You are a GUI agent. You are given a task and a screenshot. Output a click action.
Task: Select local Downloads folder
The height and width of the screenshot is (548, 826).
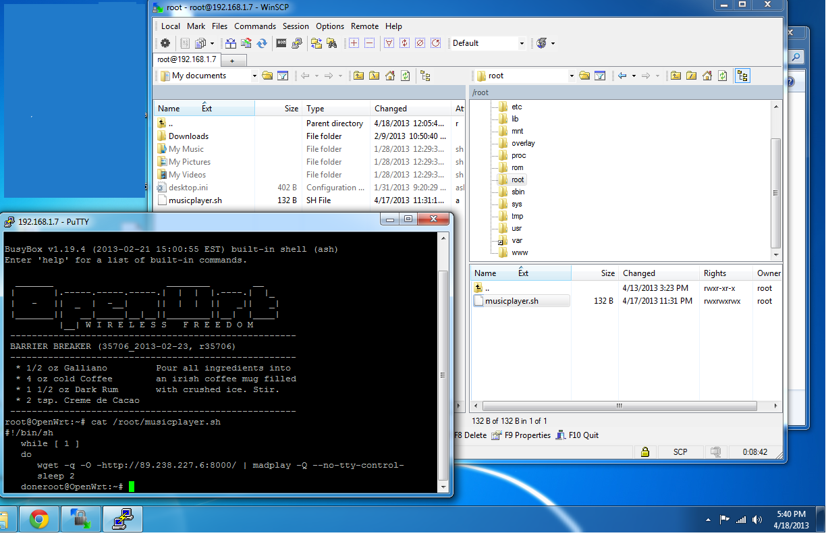188,136
